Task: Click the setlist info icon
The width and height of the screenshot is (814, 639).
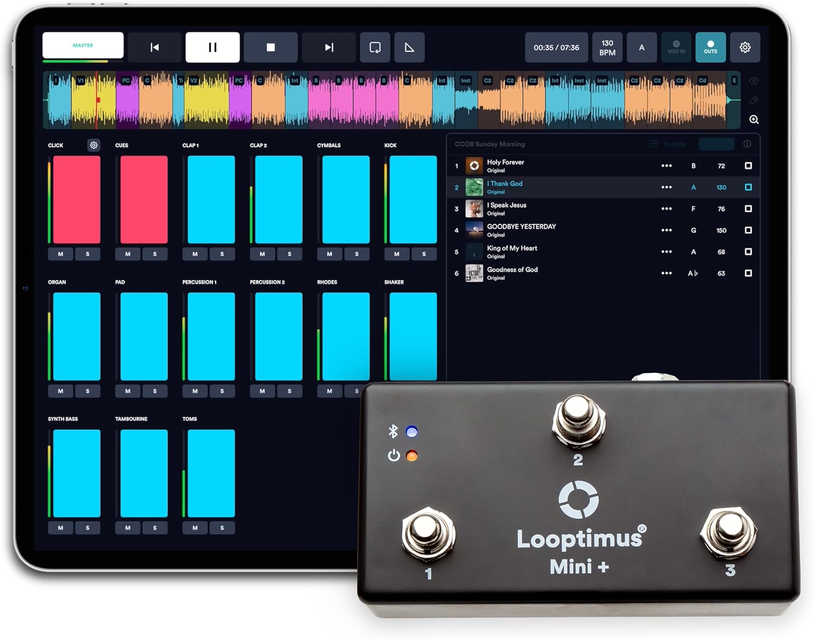Action: tap(747, 144)
